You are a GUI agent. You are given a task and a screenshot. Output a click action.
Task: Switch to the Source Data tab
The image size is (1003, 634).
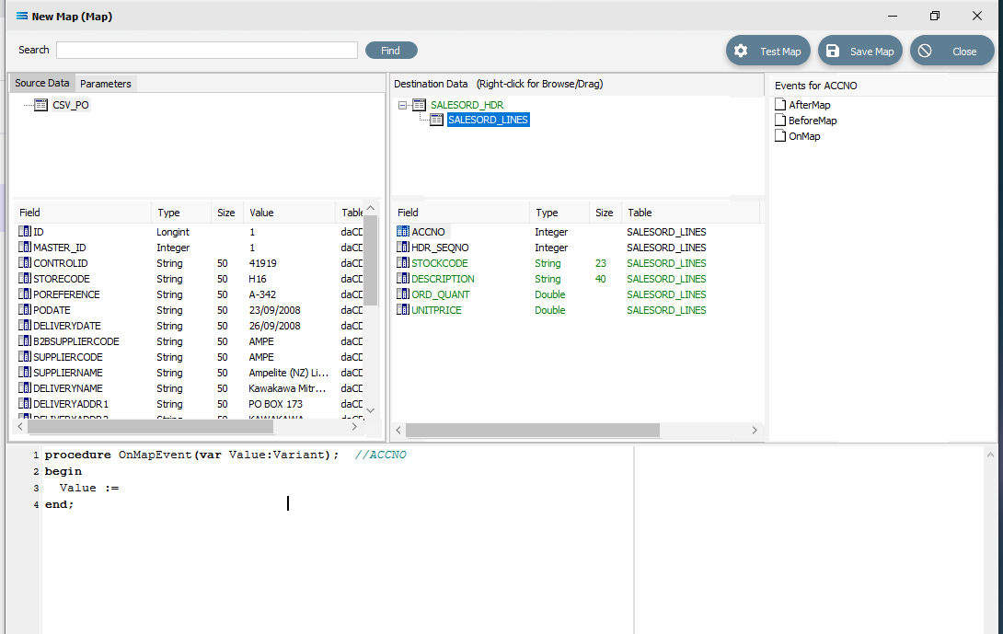click(x=41, y=83)
